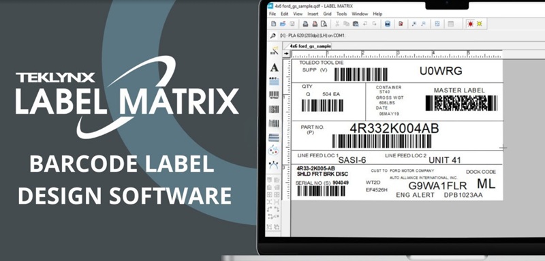Viewport: 545px width, 261px height.
Task: Click the red Print icon in toolbar
Action: pyautogui.click(x=315, y=24)
